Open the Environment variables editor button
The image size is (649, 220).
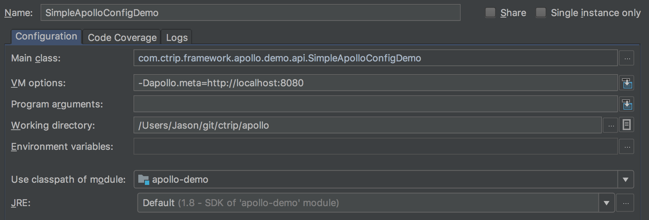(627, 147)
